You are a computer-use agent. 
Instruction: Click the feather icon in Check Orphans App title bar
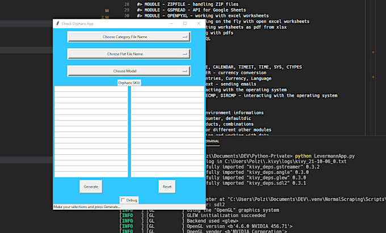(57, 23)
